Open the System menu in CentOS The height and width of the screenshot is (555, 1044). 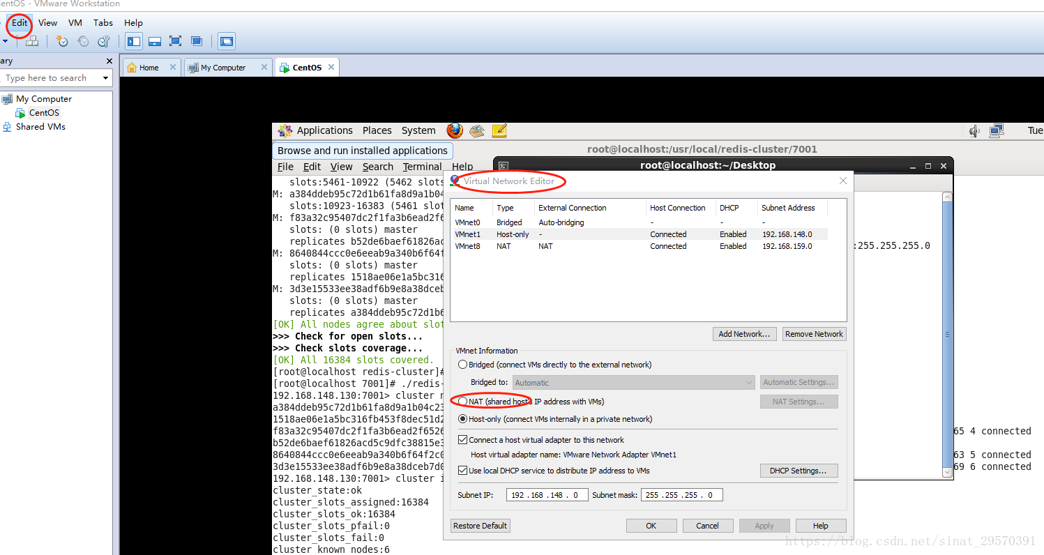(418, 130)
